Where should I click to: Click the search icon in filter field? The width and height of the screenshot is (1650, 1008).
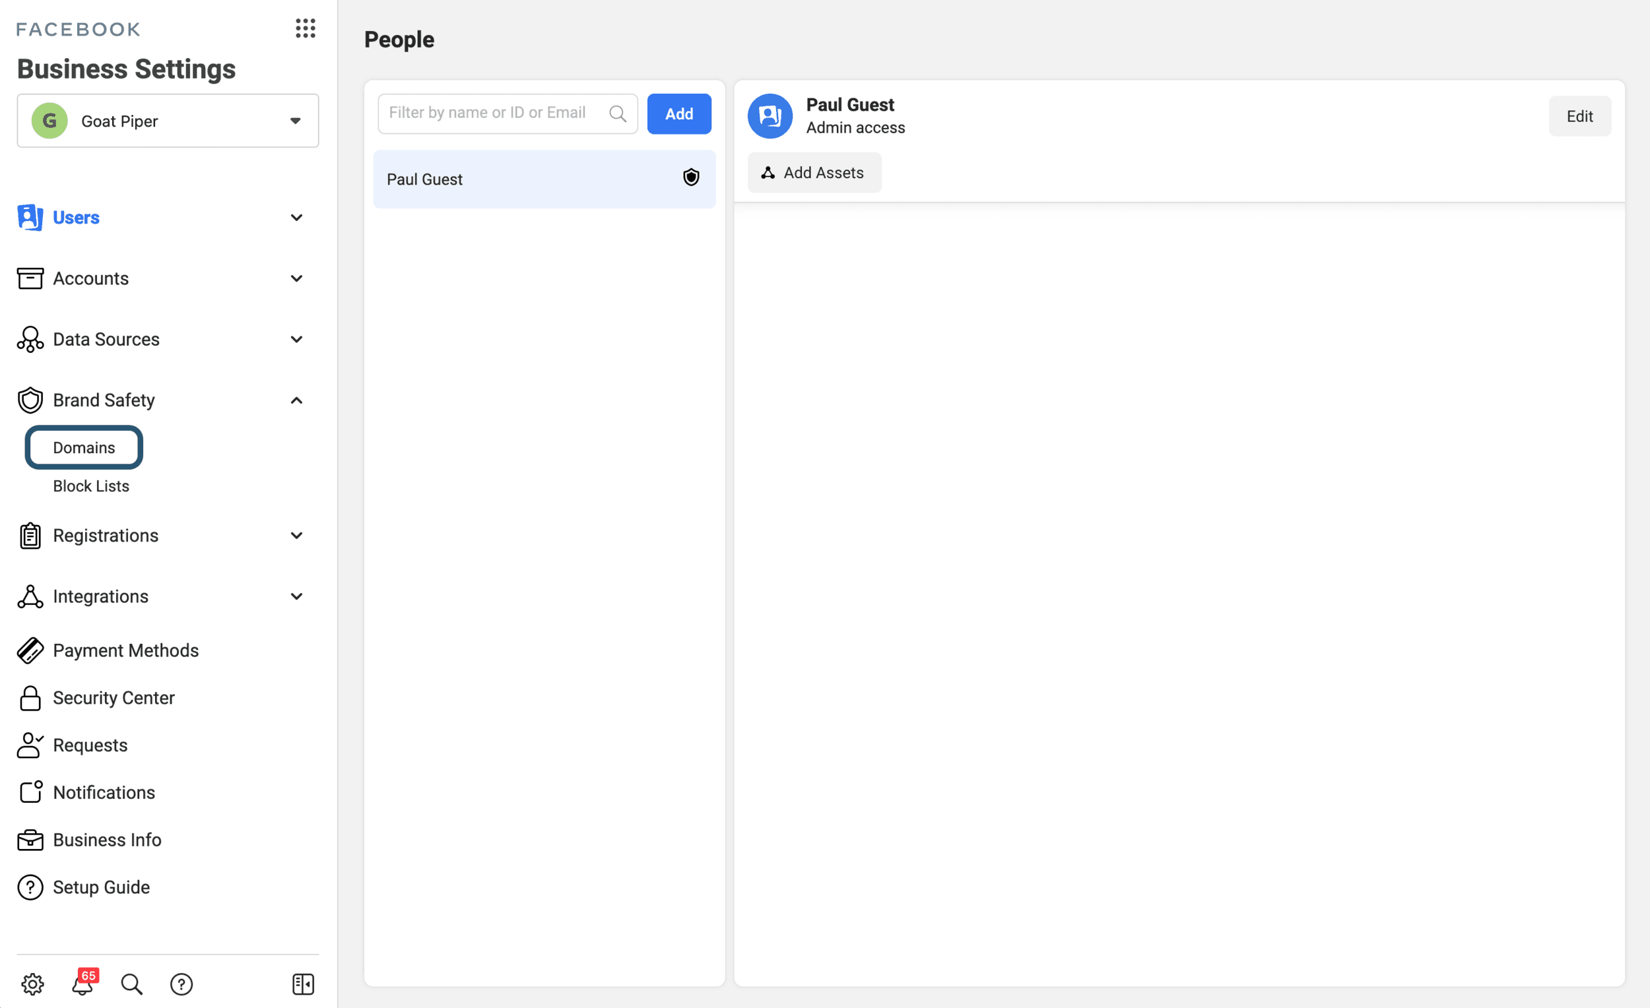coord(617,113)
